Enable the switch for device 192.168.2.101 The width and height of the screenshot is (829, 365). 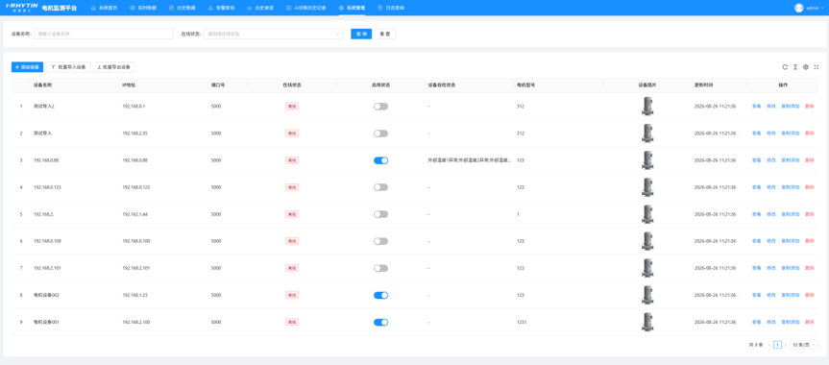point(380,268)
